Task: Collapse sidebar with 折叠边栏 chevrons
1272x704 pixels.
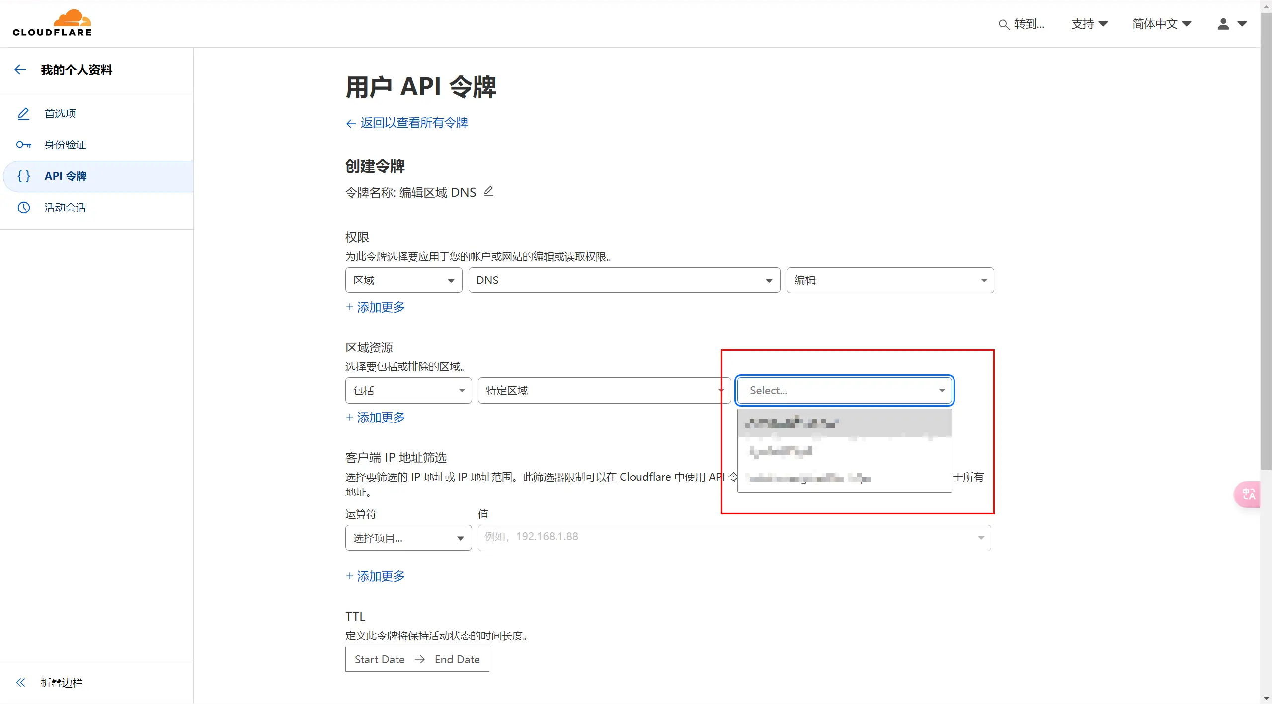Action: [21, 682]
